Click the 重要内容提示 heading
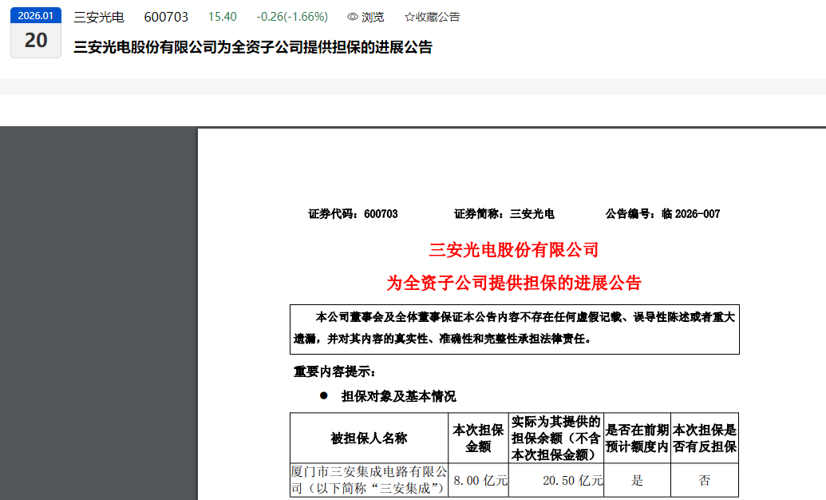The width and height of the screenshot is (826, 500). (334, 372)
